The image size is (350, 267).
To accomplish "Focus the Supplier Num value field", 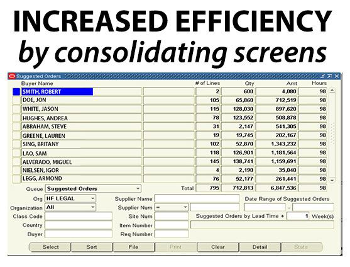I will pyautogui.click(x=215, y=207).
